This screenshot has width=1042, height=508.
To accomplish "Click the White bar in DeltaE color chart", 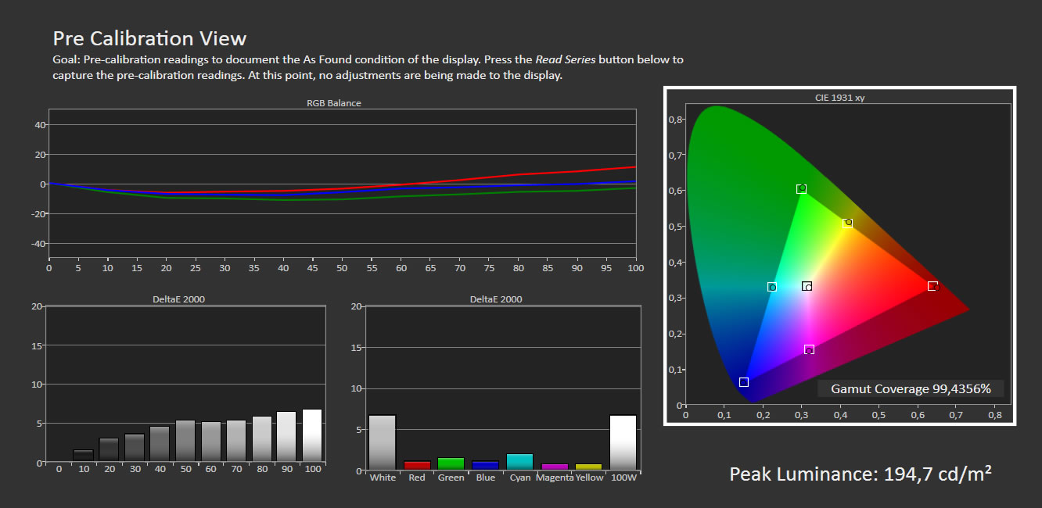I will coord(383,442).
